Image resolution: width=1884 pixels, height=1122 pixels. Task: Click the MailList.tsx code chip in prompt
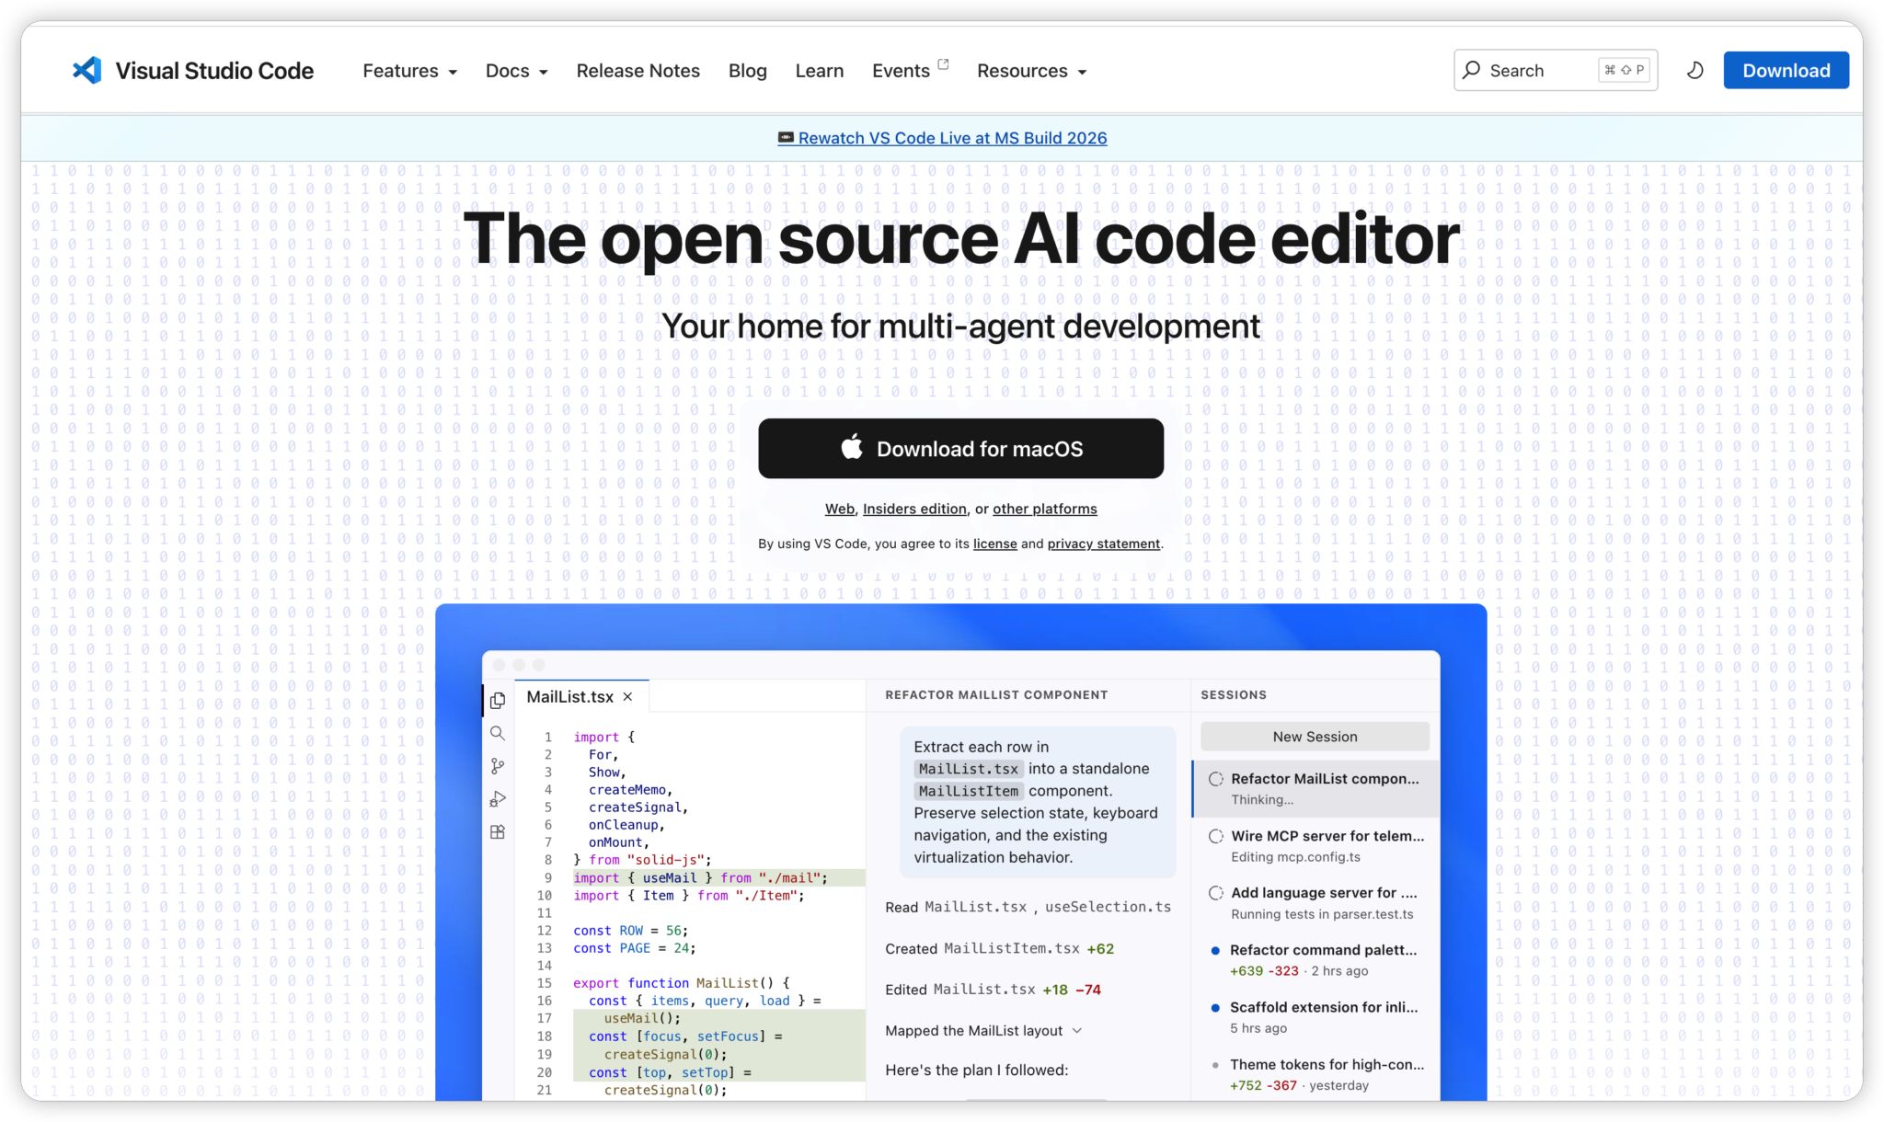pos(968,769)
